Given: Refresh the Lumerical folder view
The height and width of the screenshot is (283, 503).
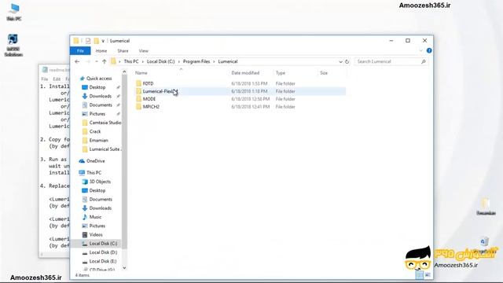Looking at the screenshot, I should click(x=347, y=61).
